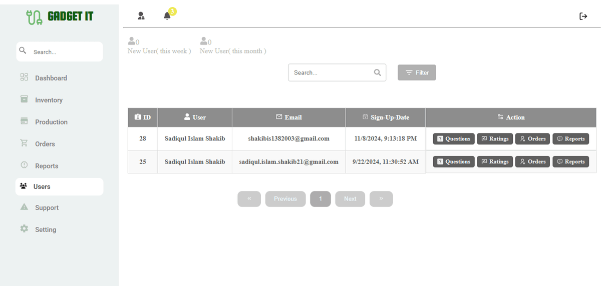Viewport: 601px width, 286px height.
Task: Click the Filter button
Action: (417, 72)
